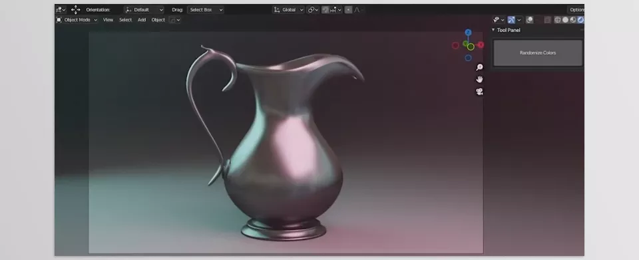Viewport: 639px width, 260px height.
Task: Open the snap options dropdown
Action: [336, 10]
